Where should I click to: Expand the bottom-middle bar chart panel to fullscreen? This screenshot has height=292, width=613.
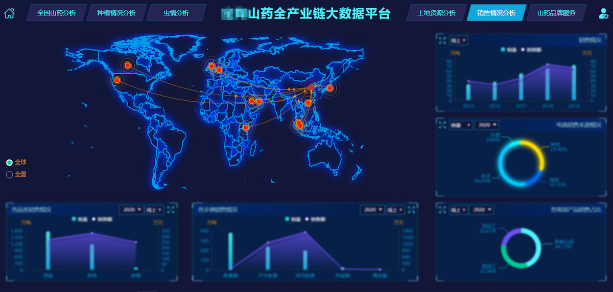click(x=412, y=209)
